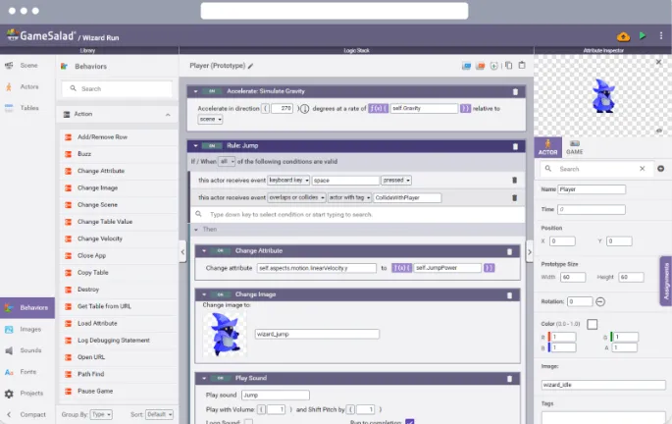Click trash icon on Play Sound behavior
672x424 pixels.
click(509, 379)
